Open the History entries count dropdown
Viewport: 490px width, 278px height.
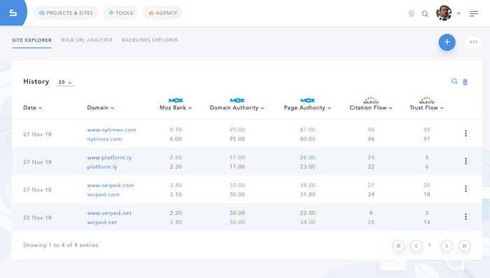point(66,82)
